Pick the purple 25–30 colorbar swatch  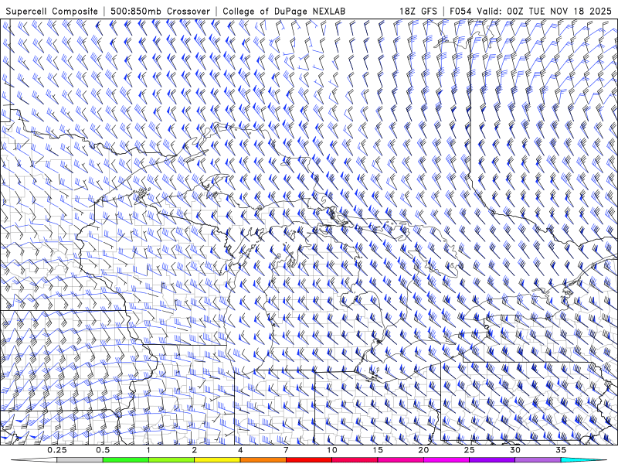click(492, 460)
